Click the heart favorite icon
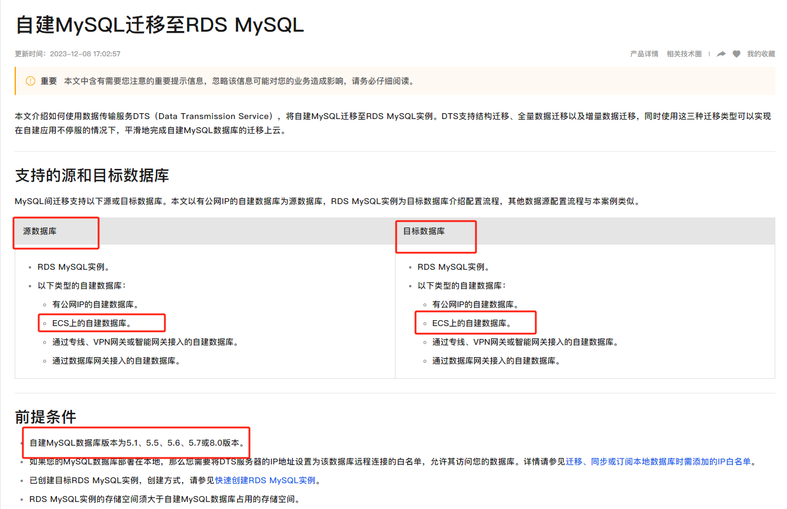787x509 pixels. pyautogui.click(x=737, y=54)
